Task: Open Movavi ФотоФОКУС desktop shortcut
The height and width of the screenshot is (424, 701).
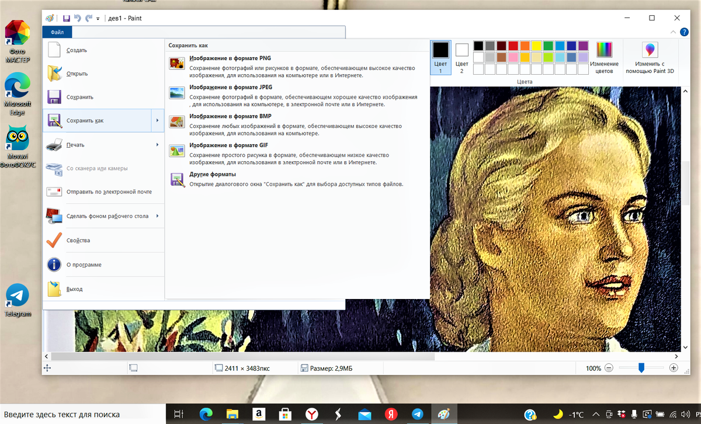Action: click(18, 147)
